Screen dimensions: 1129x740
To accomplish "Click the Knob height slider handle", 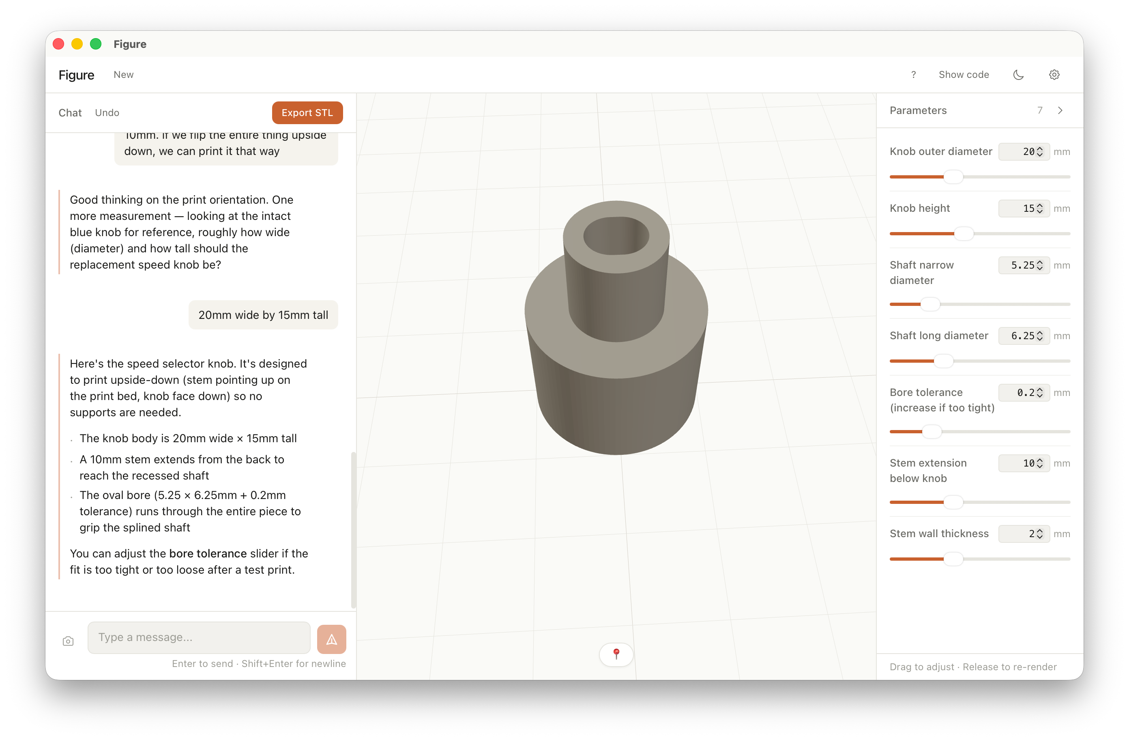I will [x=964, y=234].
